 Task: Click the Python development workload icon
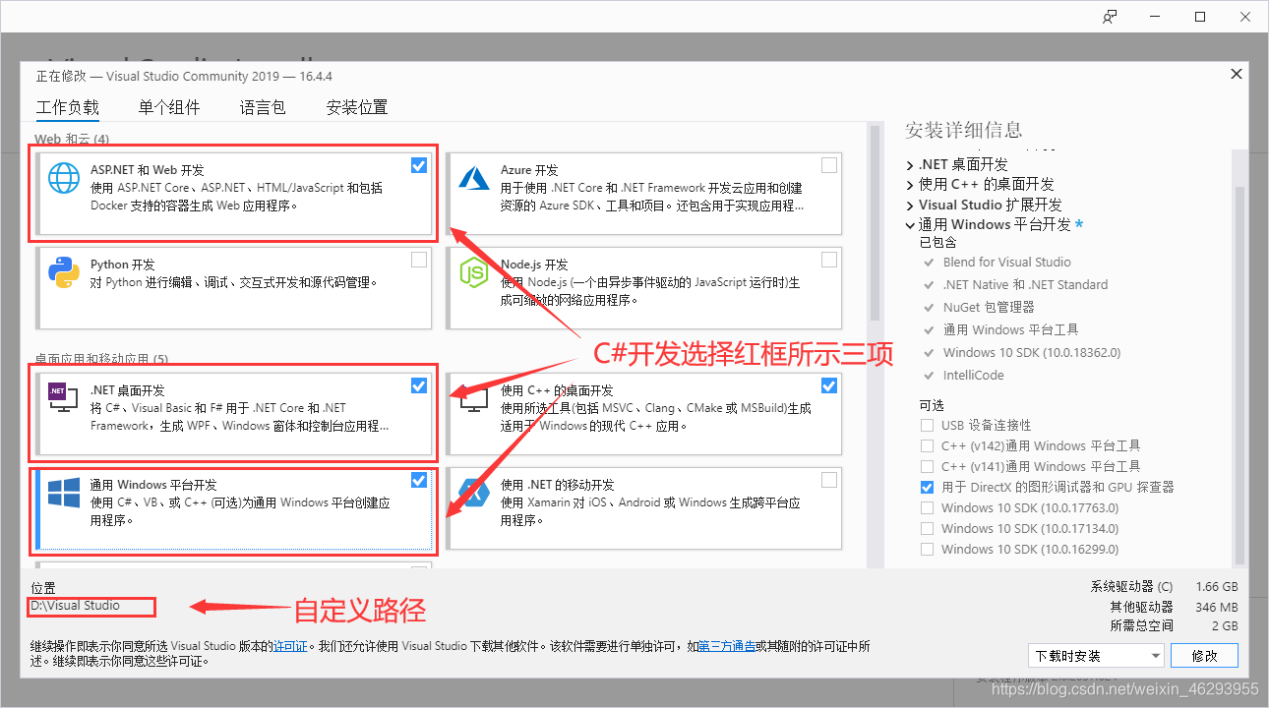click(x=64, y=272)
